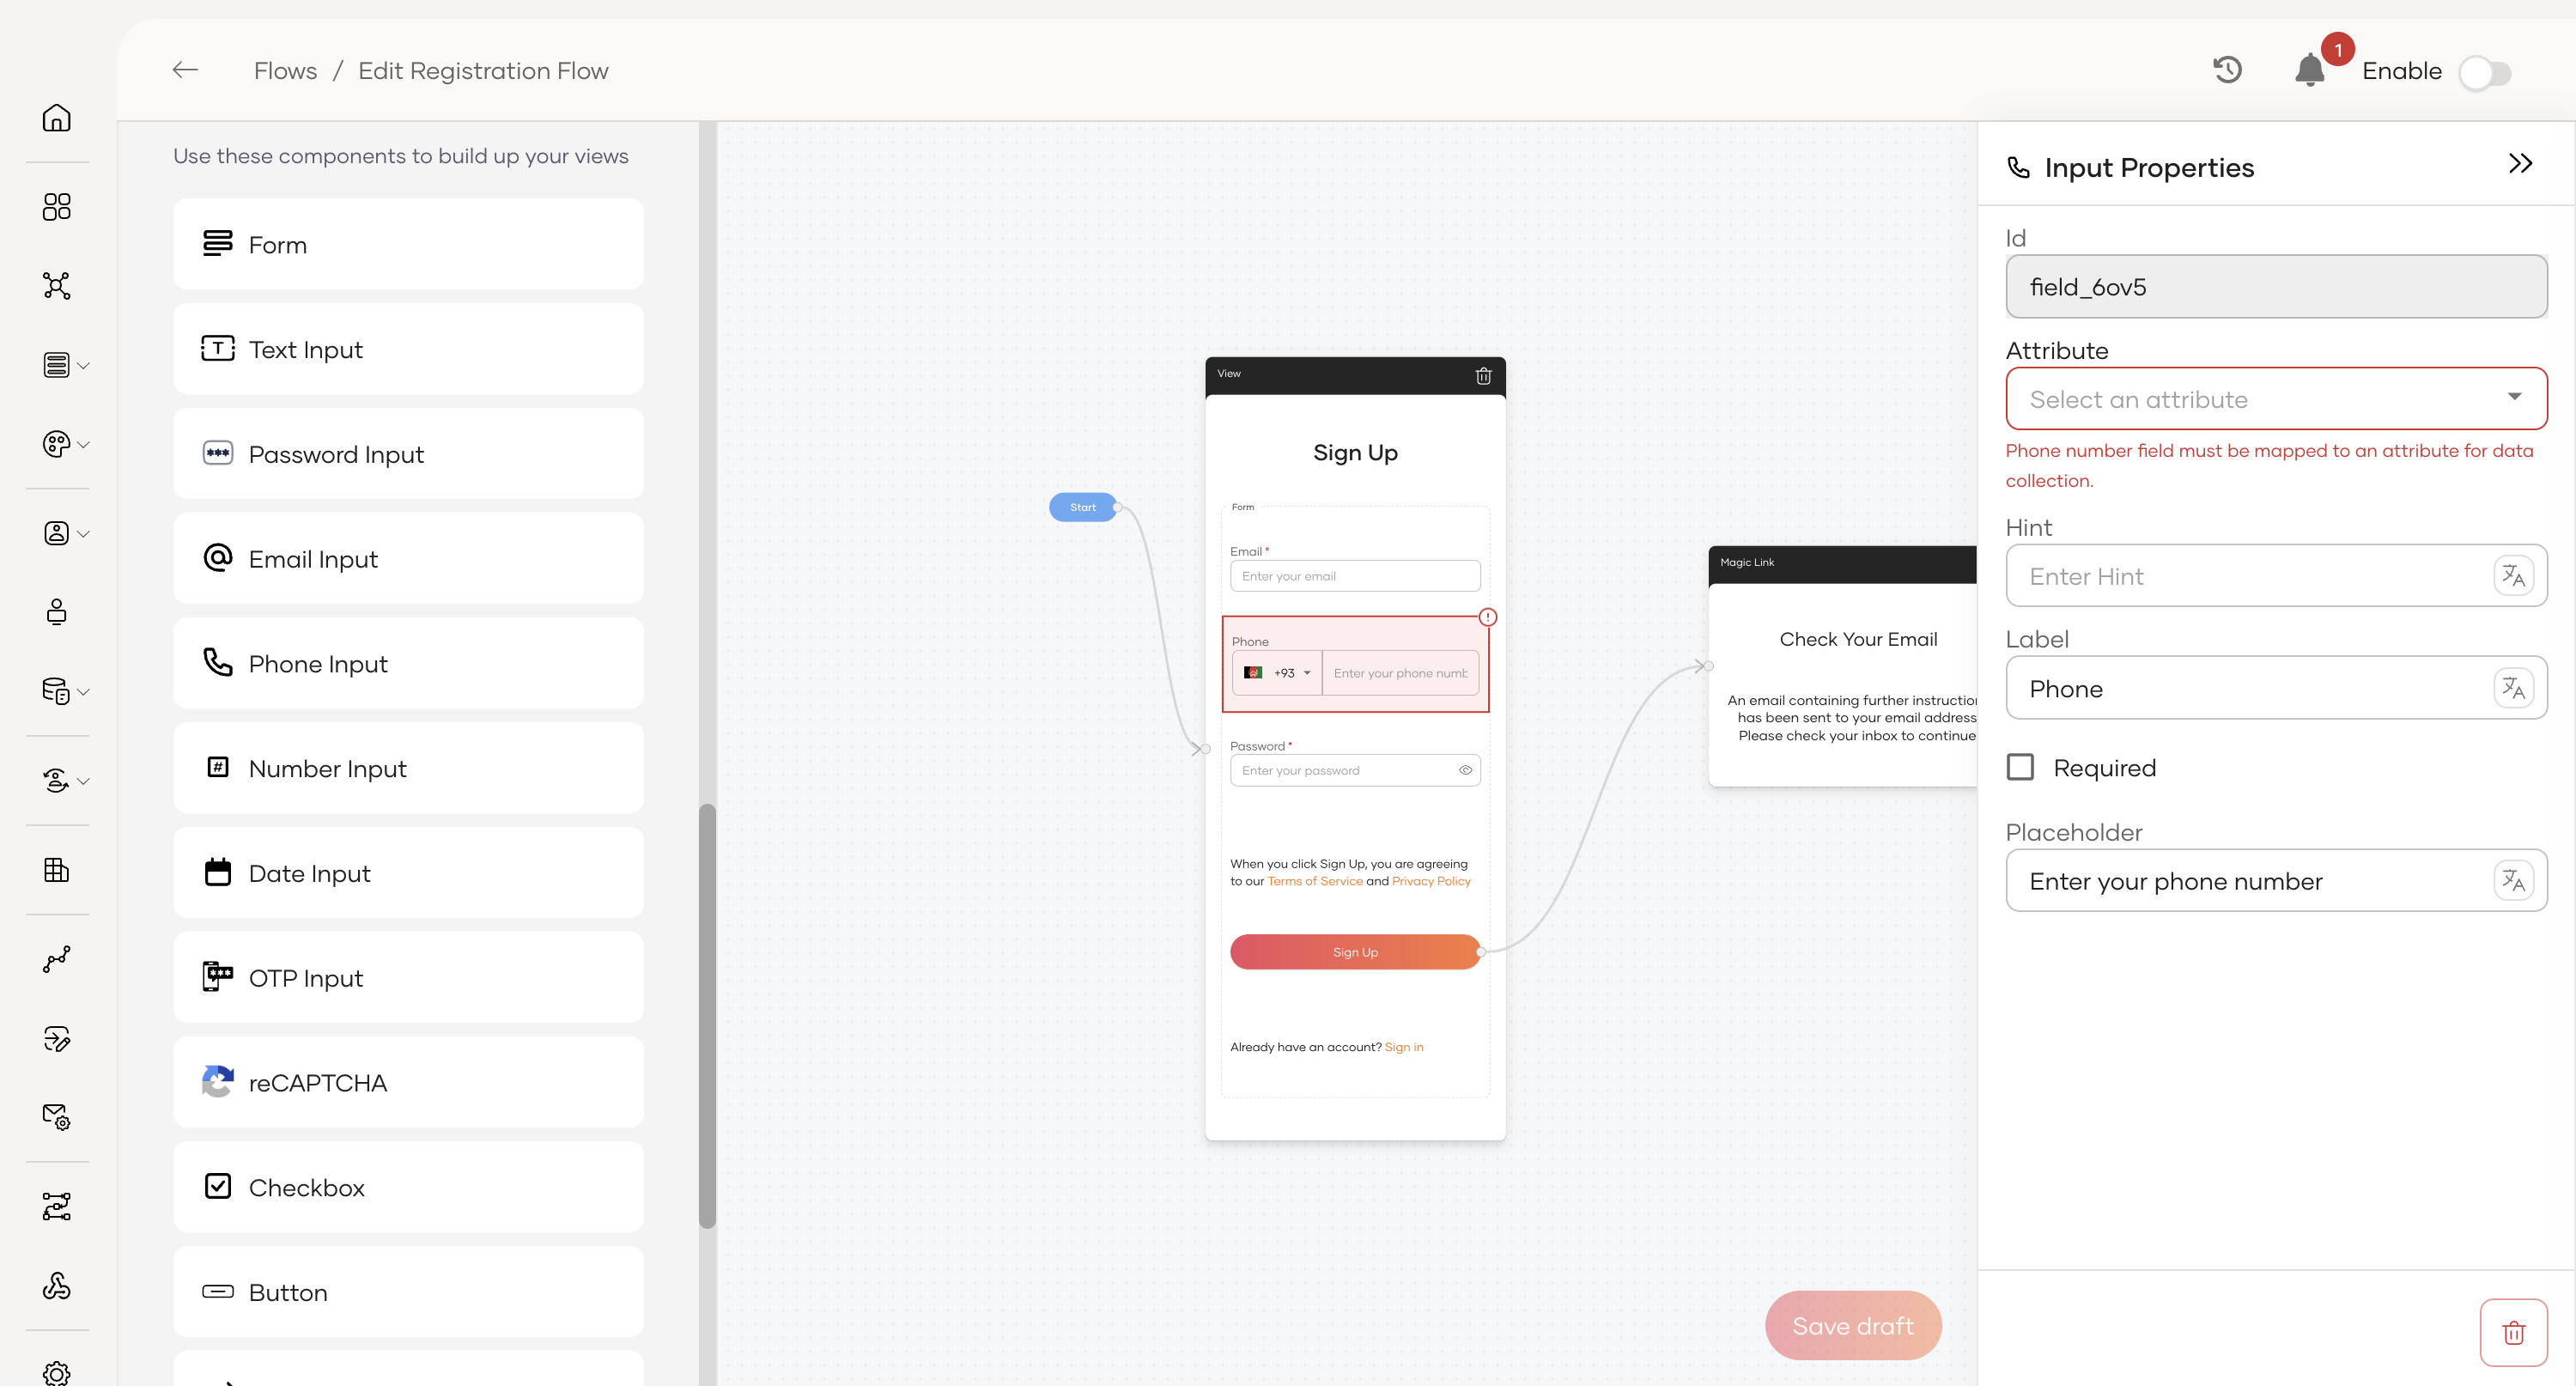Click the Terms of Service link
The image size is (2576, 1386).
click(x=1314, y=881)
